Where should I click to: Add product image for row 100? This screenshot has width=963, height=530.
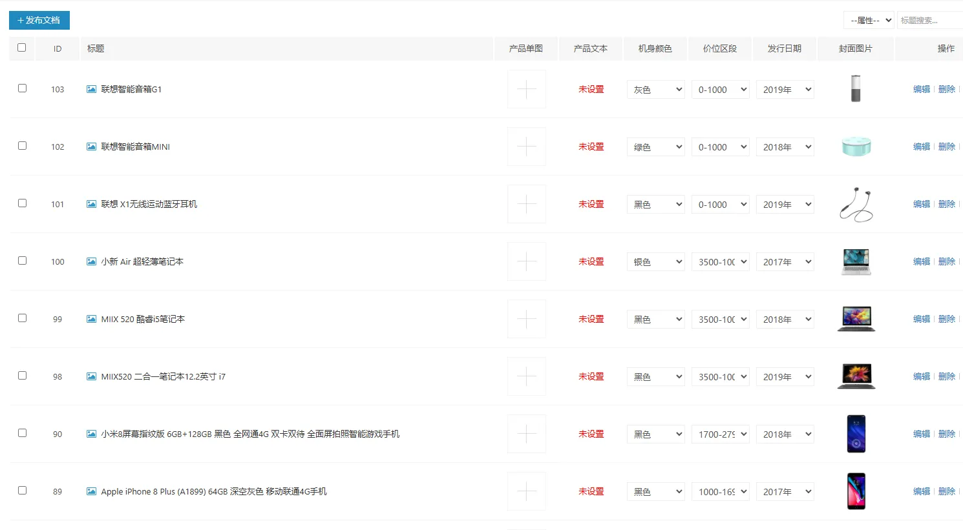tap(527, 261)
